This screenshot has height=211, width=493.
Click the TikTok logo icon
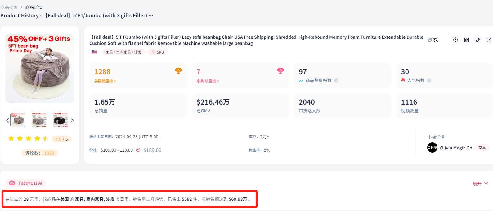click(x=477, y=40)
